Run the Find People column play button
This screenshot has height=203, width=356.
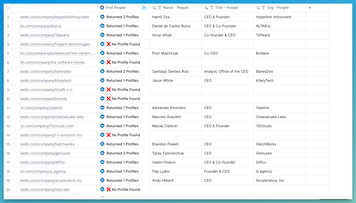click(144, 8)
